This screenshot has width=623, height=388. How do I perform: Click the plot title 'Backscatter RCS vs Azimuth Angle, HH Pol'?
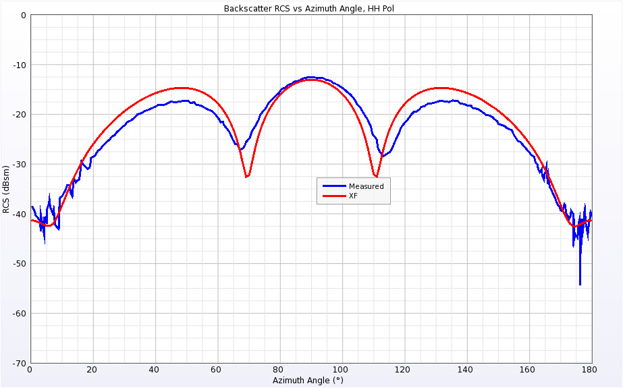tap(308, 8)
